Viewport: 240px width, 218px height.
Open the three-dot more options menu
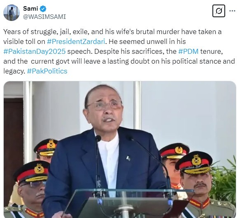pos(232,11)
